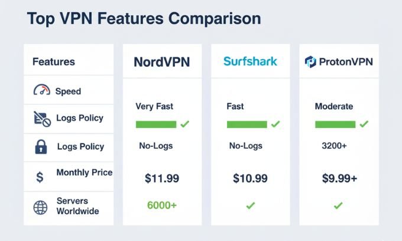Viewport: 402px width, 241px height.
Task: Click the globe Servers Worldwide icon
Action: coord(40,206)
